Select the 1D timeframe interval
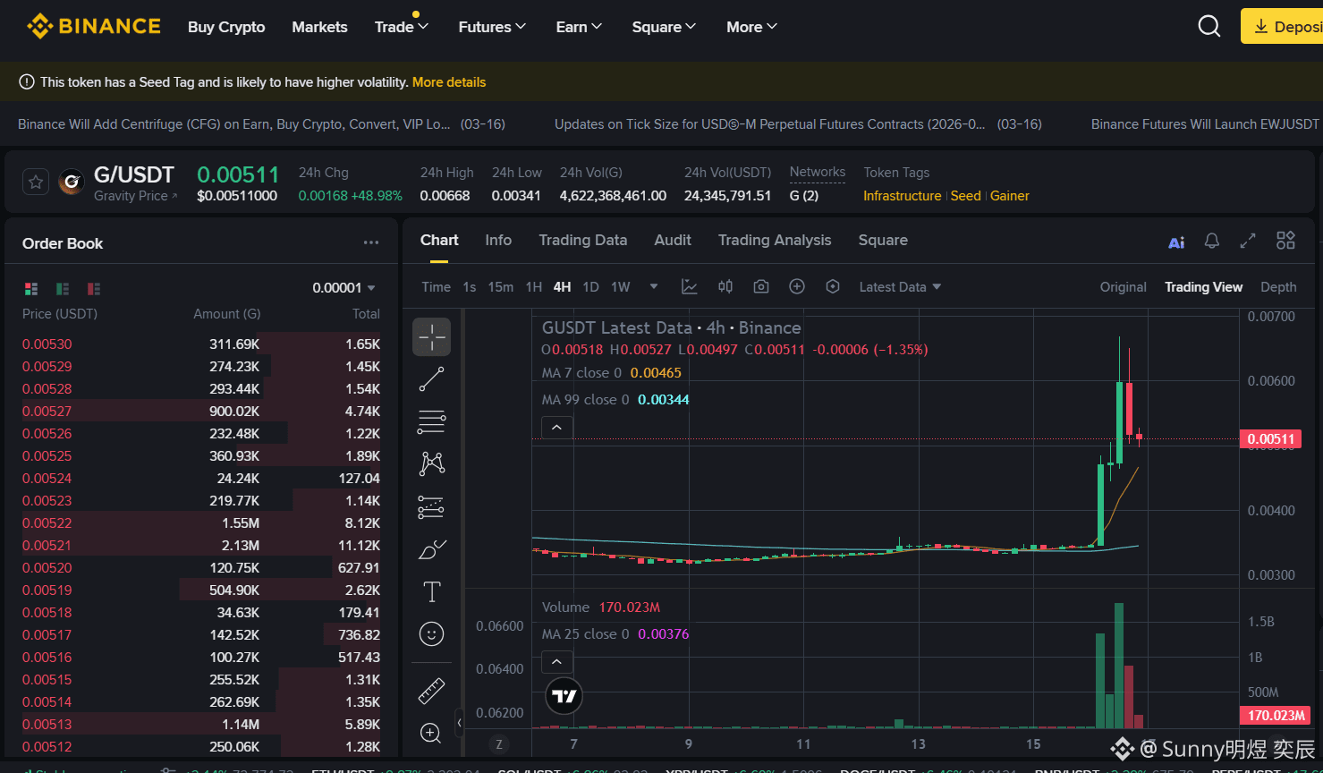The height and width of the screenshot is (773, 1323). [x=590, y=287]
